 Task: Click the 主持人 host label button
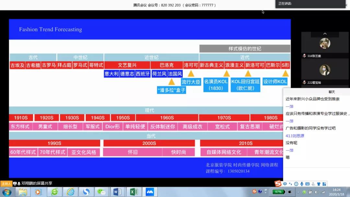click(6, 183)
